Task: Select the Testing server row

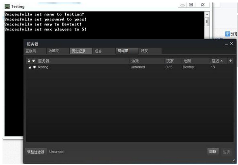Action: pyautogui.click(x=130, y=67)
